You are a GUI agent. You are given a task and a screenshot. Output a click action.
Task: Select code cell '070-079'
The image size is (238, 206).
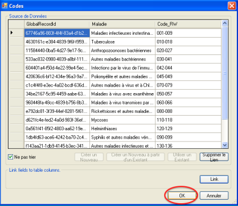click(x=188, y=85)
